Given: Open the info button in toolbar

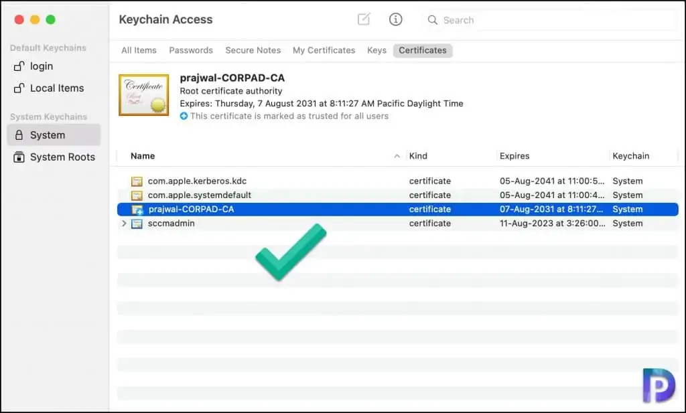Looking at the screenshot, I should 395,19.
